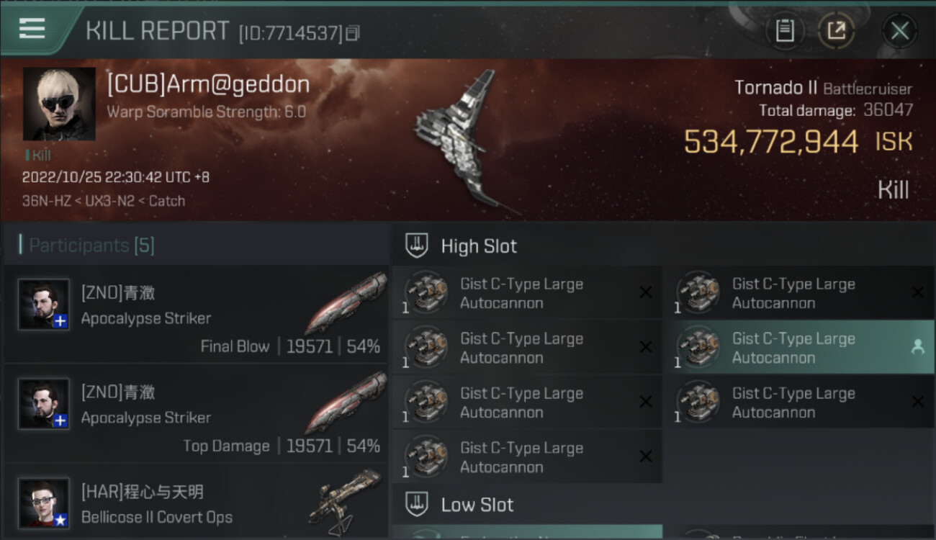936x540 pixels.
Task: Select first left-column Gist C-Type autocannon
Action: coord(527,293)
